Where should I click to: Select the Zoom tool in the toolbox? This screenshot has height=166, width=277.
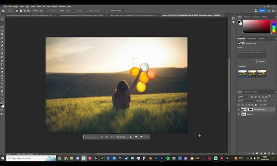pyautogui.click(x=2, y=95)
